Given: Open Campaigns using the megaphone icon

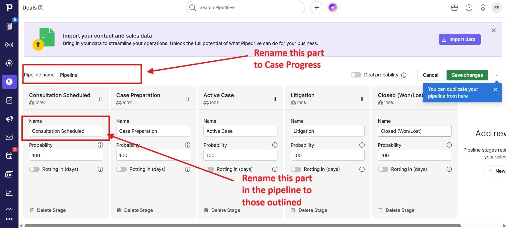Looking at the screenshot, I should pos(10,118).
